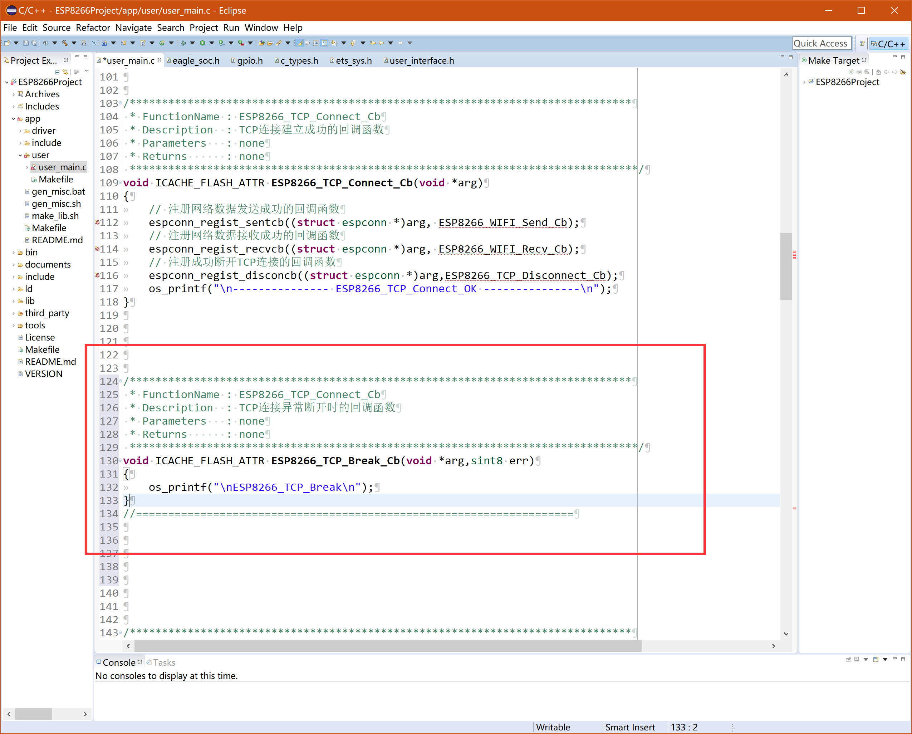Collapse the user folder in project tree
912x734 pixels.
point(20,155)
